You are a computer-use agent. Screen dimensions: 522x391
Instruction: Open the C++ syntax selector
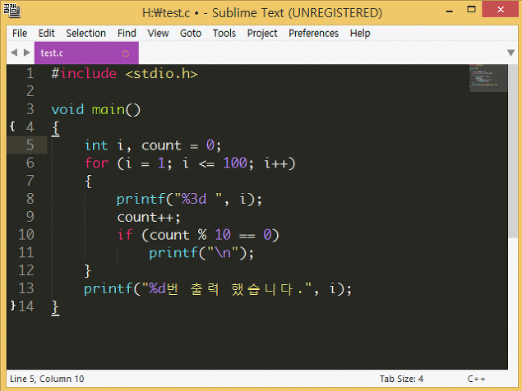[x=476, y=379]
